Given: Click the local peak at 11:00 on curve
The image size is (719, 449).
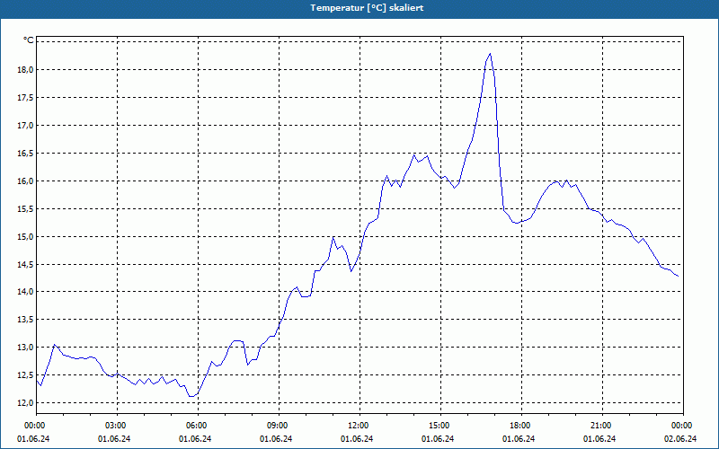Looking at the screenshot, I should [x=333, y=237].
